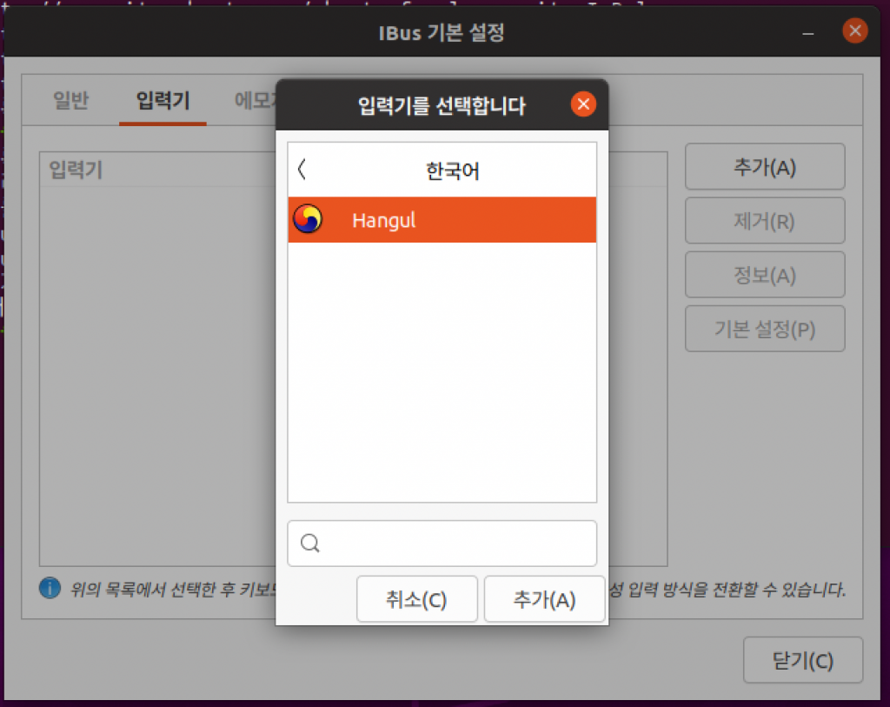Click inside the search input field

tap(442, 544)
